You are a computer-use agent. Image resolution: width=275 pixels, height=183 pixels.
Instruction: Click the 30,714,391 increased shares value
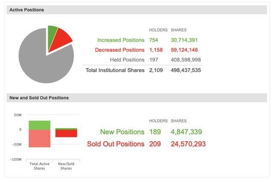tap(186, 40)
